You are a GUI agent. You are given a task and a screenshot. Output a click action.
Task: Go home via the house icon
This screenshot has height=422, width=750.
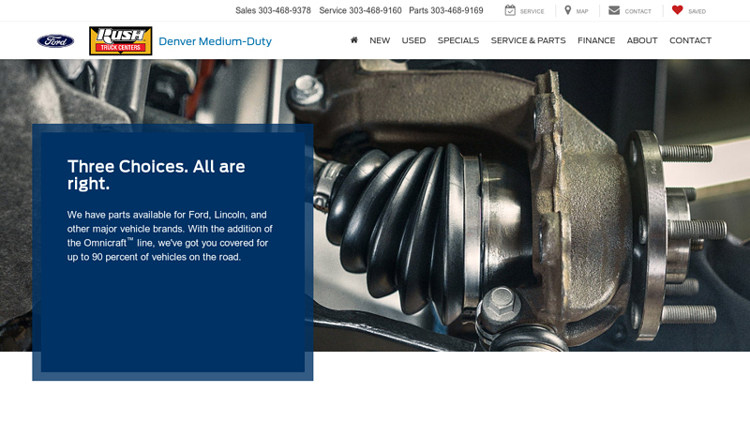pos(354,40)
